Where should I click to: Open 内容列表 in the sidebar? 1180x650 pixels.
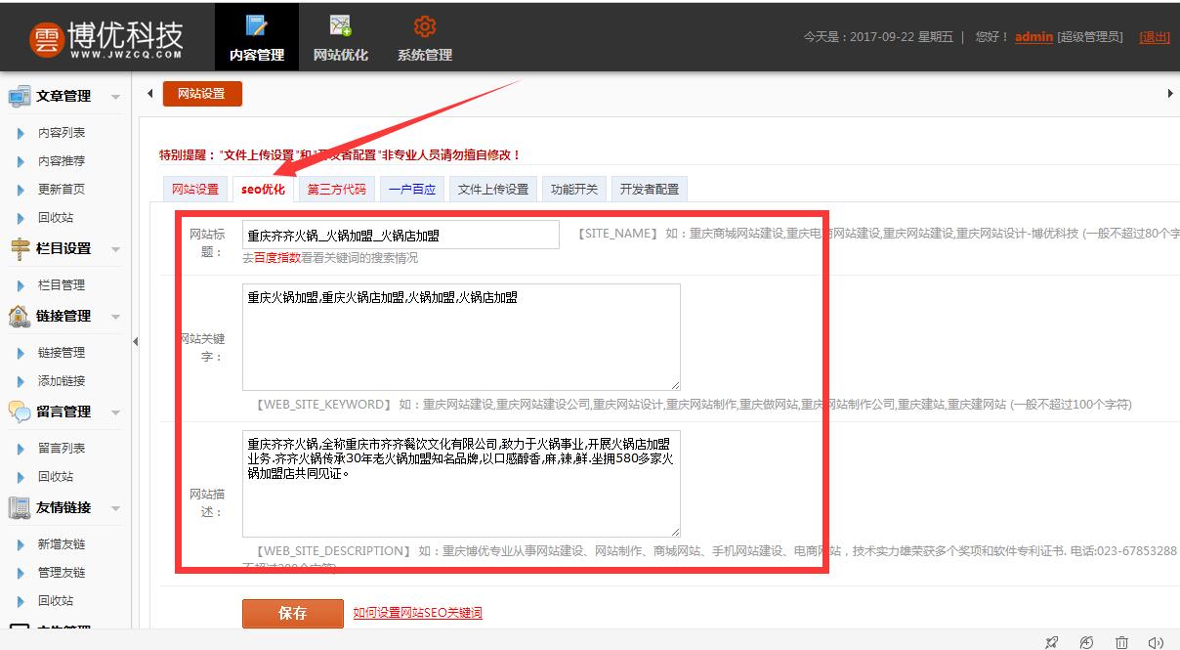[62, 132]
